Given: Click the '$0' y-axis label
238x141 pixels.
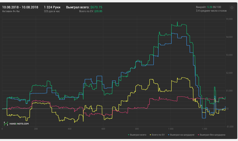Looking at the screenshot, I should (x=227, y=109).
